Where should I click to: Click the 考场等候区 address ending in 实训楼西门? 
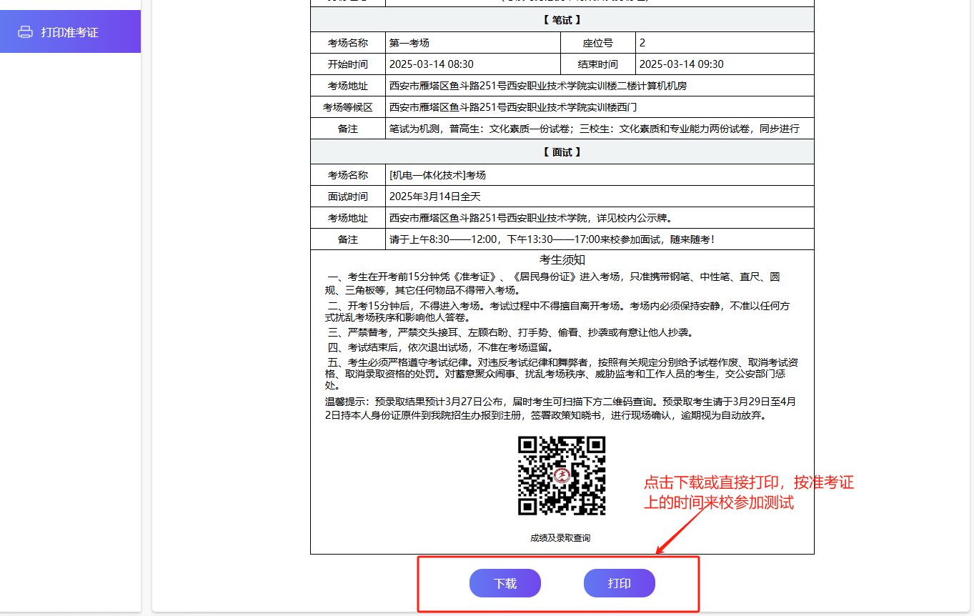(512, 107)
